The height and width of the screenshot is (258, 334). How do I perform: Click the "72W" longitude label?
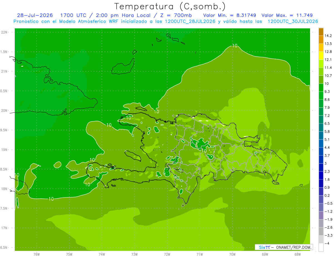click(167, 254)
